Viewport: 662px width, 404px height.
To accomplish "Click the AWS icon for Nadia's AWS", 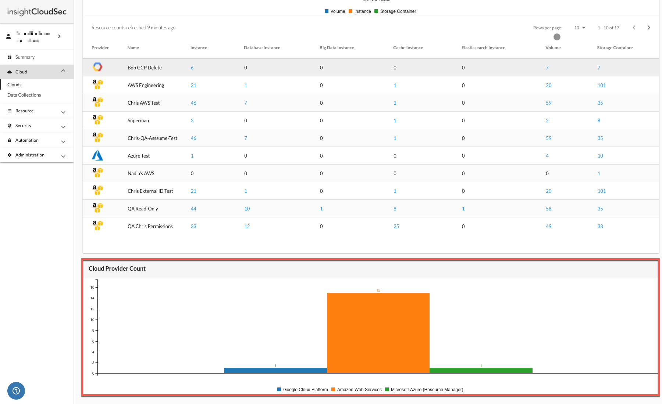I will (97, 173).
